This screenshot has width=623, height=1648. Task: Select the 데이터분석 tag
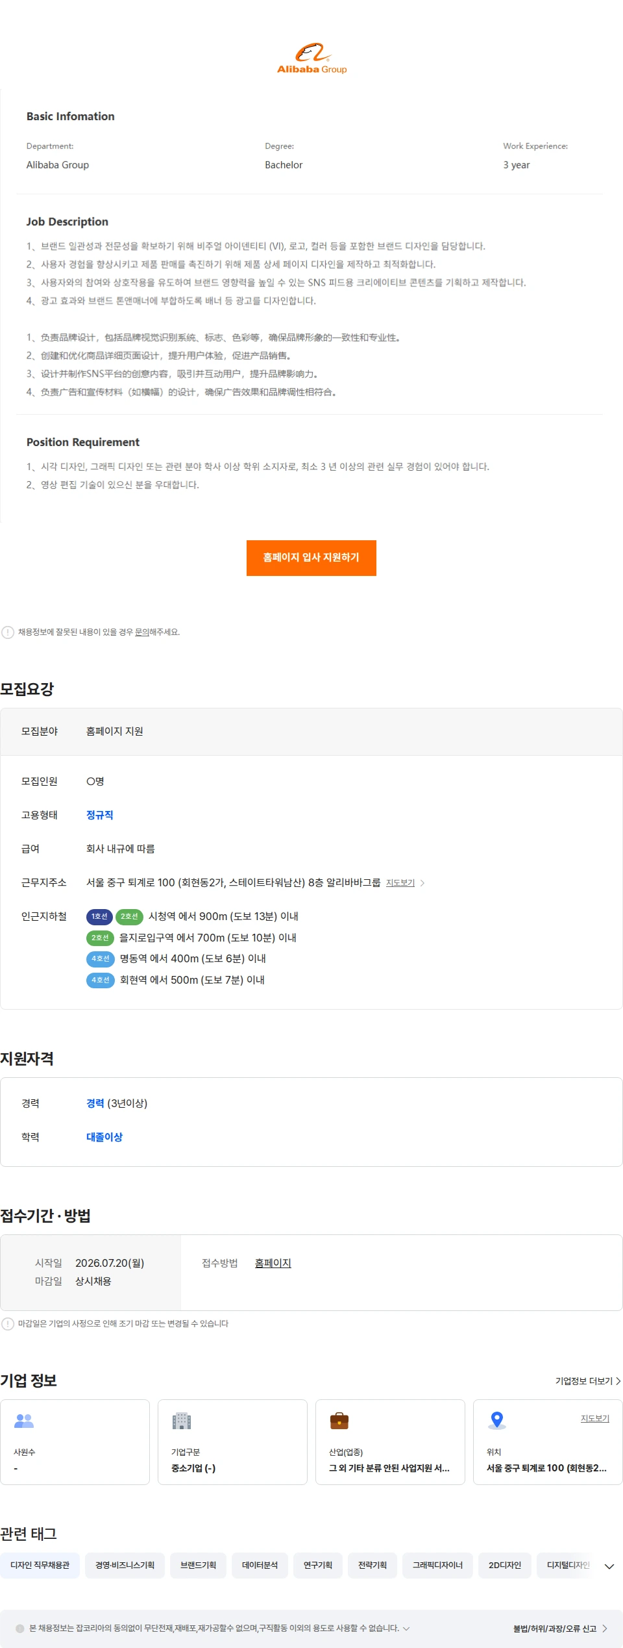[x=260, y=1566]
